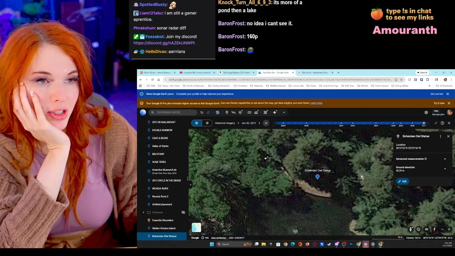Open the Google Earth home globe icon
The width and height of the screenshot is (455, 256).
(143, 112)
